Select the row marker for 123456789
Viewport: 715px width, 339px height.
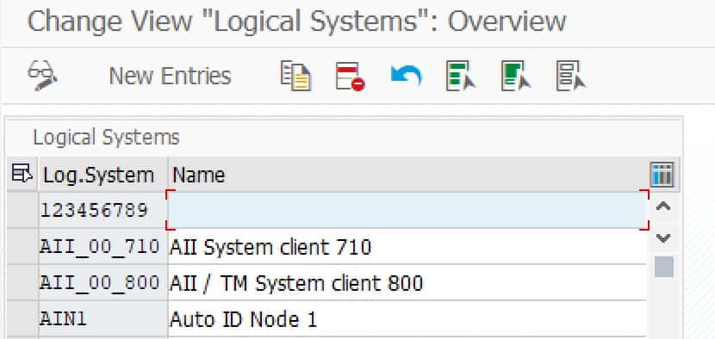tap(22, 210)
